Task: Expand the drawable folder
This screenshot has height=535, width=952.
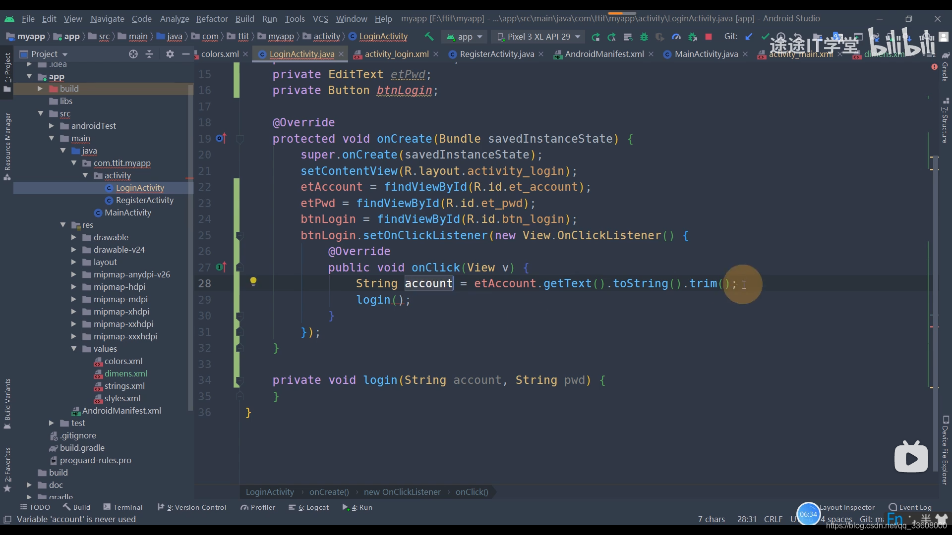Action: [x=74, y=237]
